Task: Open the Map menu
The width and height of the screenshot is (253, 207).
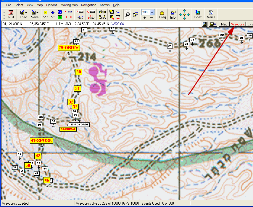Action: pos(40,5)
